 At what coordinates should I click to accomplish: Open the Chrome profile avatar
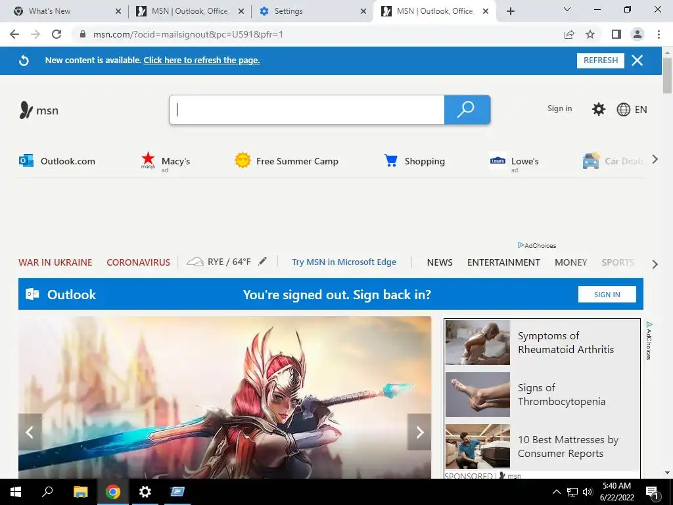pos(638,34)
